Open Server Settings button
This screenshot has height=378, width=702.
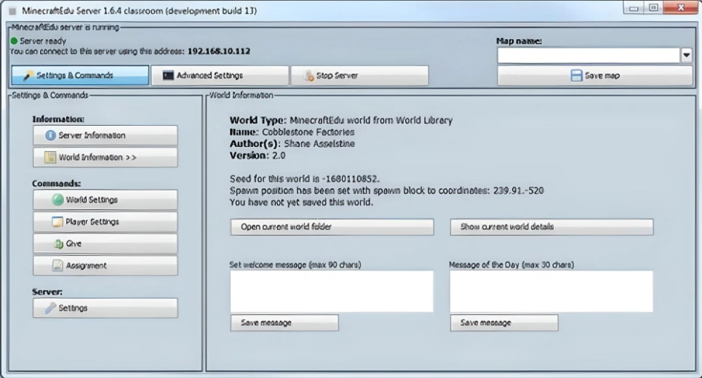coord(105,307)
